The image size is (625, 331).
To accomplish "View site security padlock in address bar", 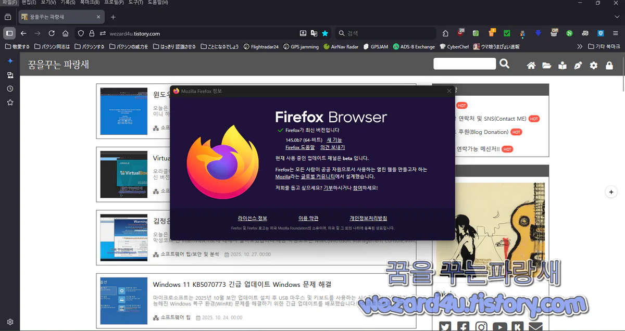I will pos(92,33).
